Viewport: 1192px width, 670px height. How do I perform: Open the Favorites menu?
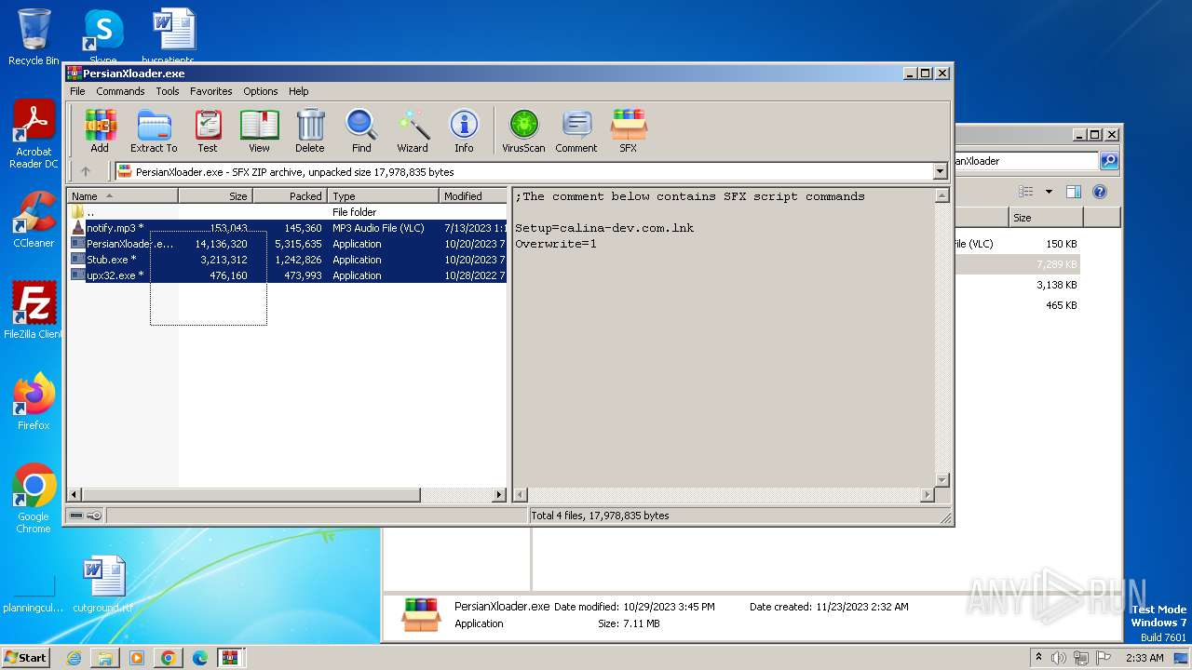211,91
